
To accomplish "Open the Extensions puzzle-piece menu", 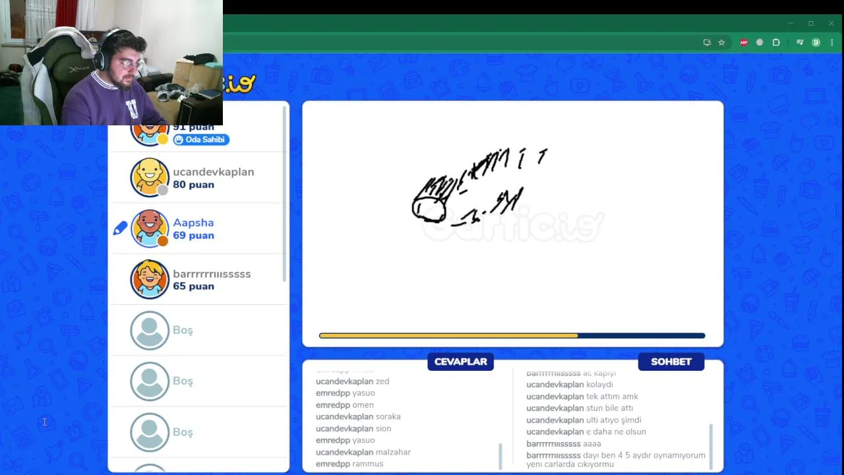I will pyautogui.click(x=776, y=42).
